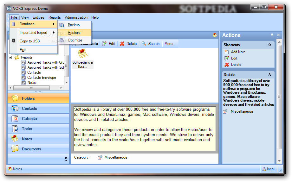Click tree horizontal scrollbar right arrow
The image size is (292, 182).
[x=61, y=88]
